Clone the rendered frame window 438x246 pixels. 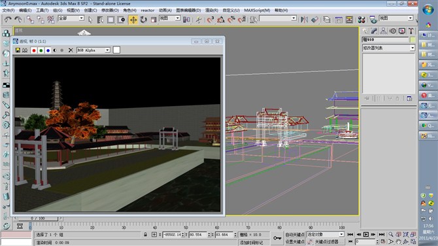tap(25, 50)
